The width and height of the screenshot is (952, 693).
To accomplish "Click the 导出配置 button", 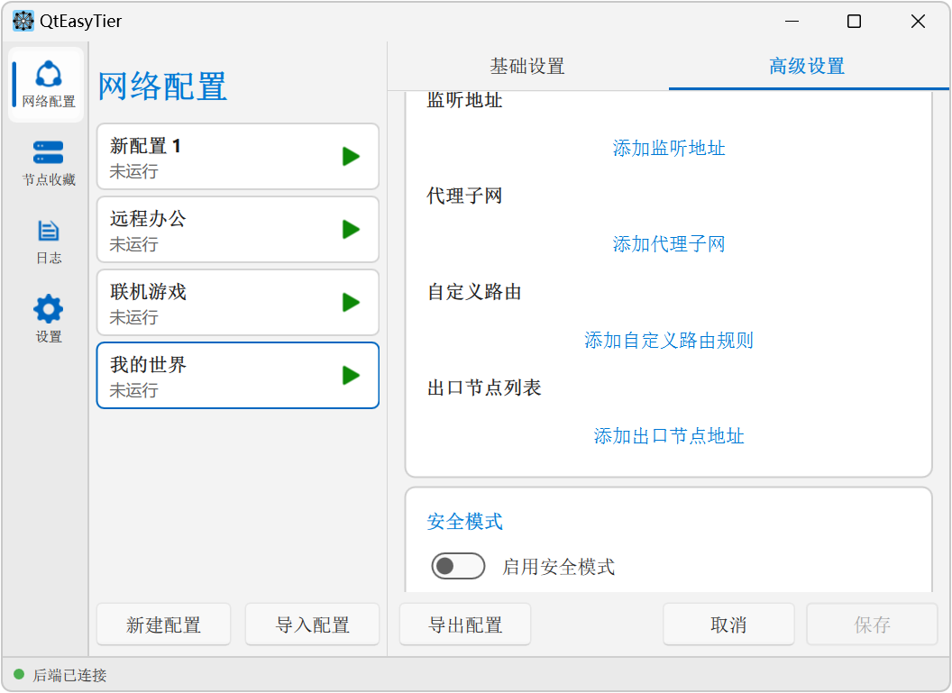I will point(465,625).
